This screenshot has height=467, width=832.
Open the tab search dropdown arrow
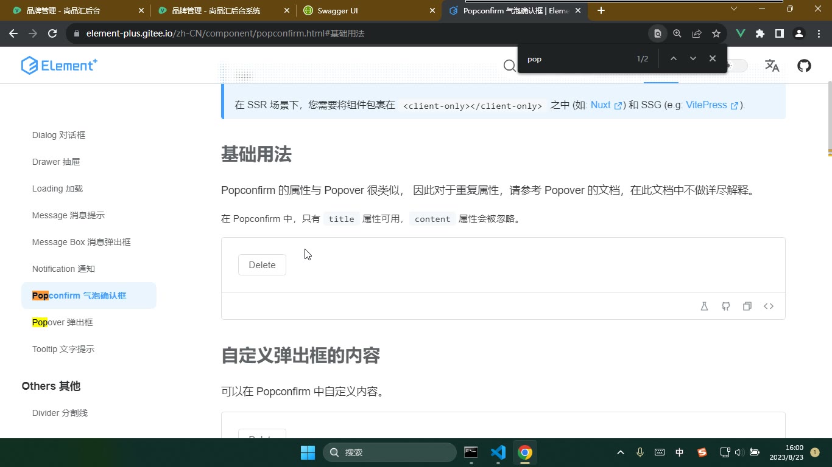(734, 9)
